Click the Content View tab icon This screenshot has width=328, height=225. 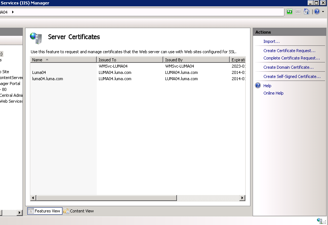click(x=66, y=211)
